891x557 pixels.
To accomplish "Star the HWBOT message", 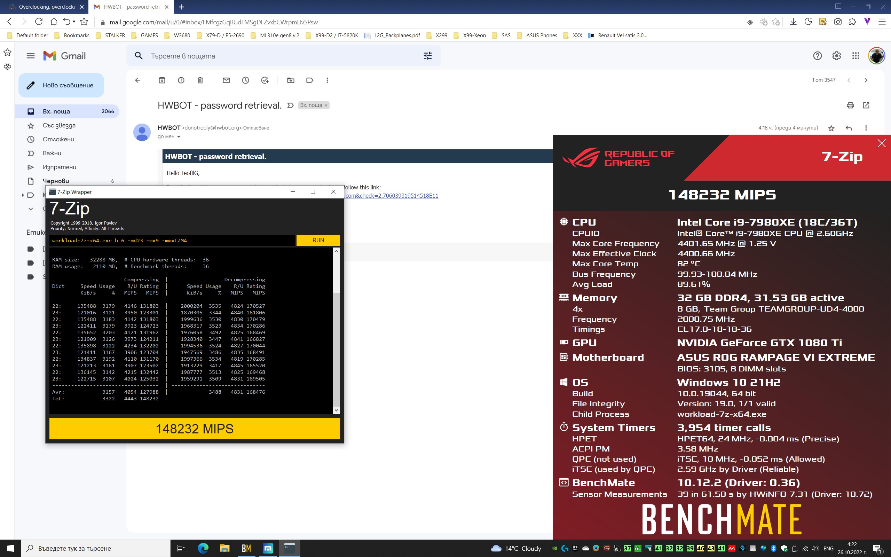I will click(831, 128).
